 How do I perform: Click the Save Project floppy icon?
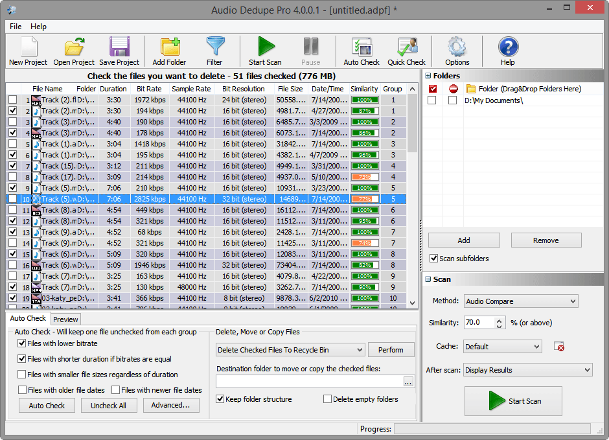(x=119, y=47)
